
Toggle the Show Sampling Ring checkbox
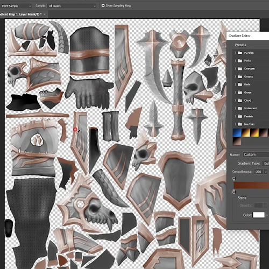[103, 6]
